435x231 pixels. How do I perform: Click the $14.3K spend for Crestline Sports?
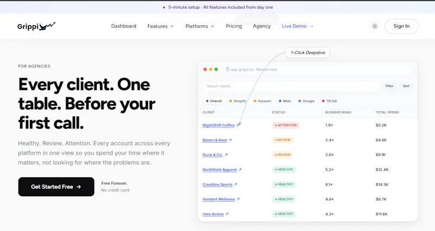click(382, 184)
